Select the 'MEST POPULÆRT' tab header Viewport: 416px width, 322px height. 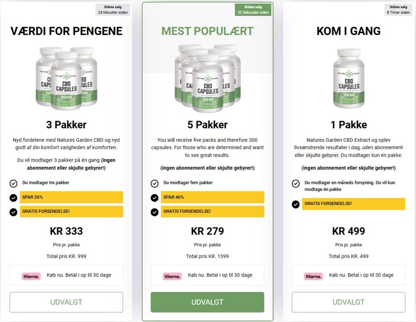[x=208, y=31]
